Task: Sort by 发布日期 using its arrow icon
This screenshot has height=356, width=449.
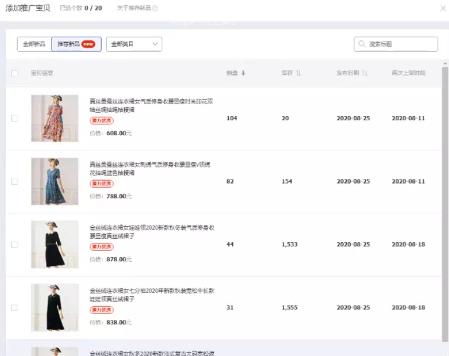Action: click(364, 73)
